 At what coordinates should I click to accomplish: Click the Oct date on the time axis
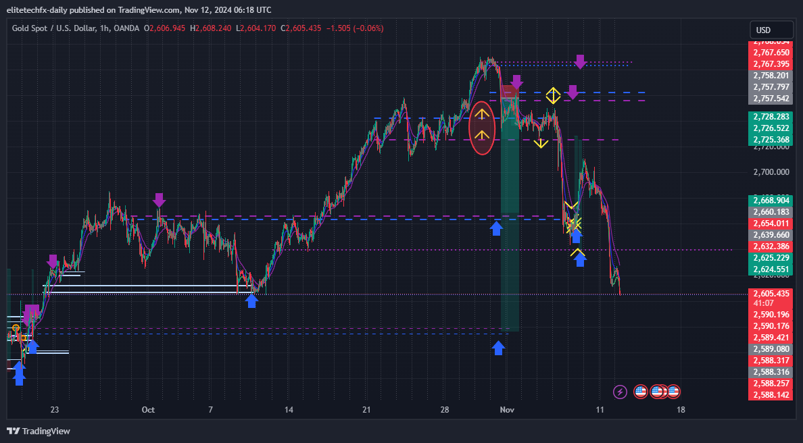148,410
